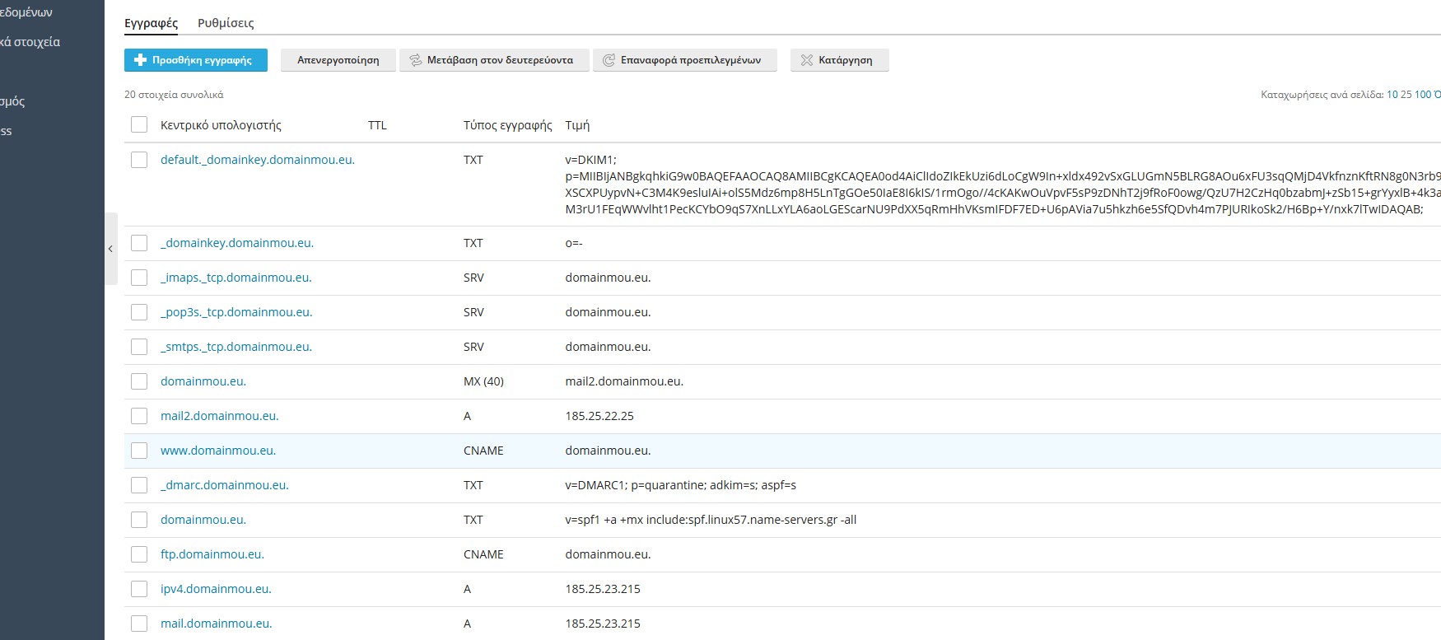1441x640 pixels.
Task: Sort by Κεντρικό υπολογιστής column header
Action: click(x=221, y=125)
